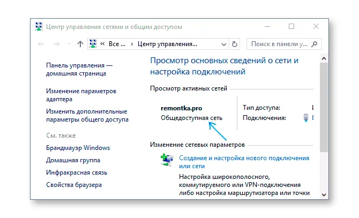The width and height of the screenshot is (359, 218).
Task: Open 'Изменить дополнительные параметры общего доступа'
Action: pyautogui.click(x=87, y=115)
